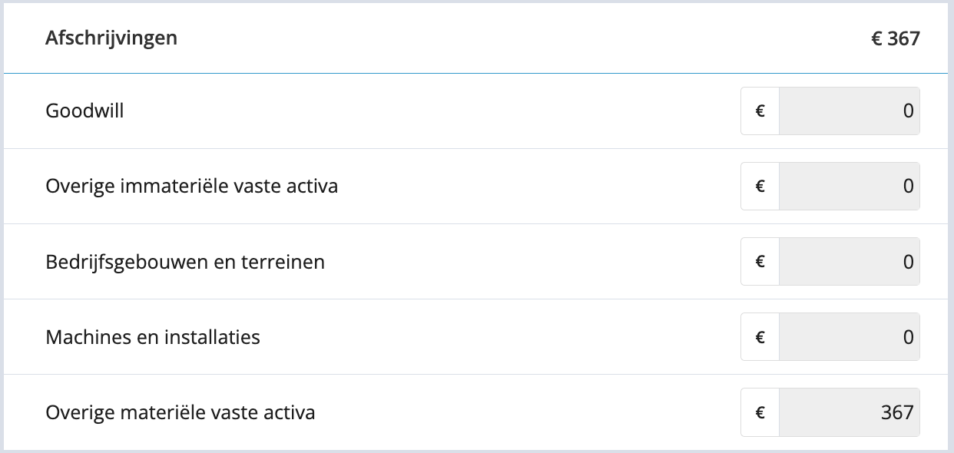The width and height of the screenshot is (954, 453).
Task: Click the euro icon for Bedrijfsgebouwen en terreinen
Action: 760,262
